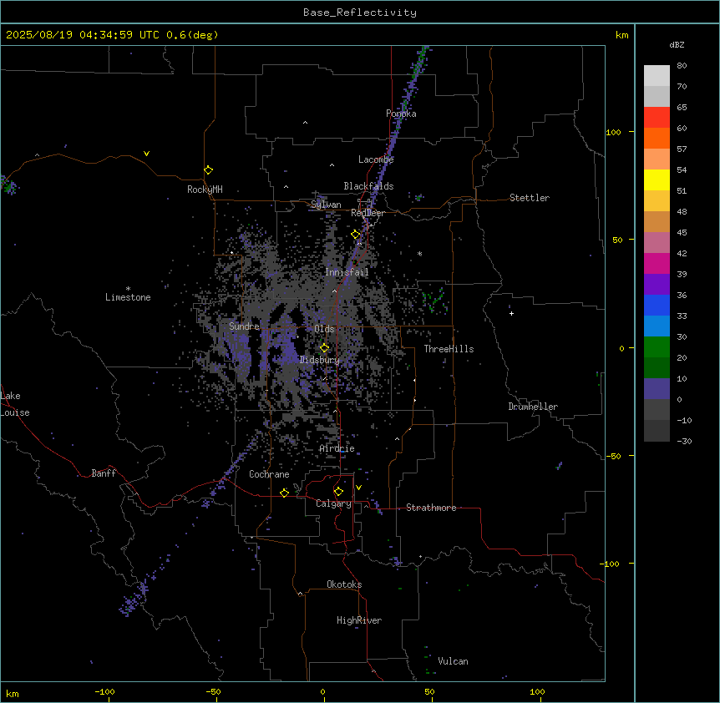Click the Strathmore label
720x703 pixels.
click(431, 508)
